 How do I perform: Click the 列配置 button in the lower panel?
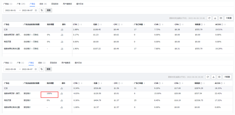[x=227, y=77]
